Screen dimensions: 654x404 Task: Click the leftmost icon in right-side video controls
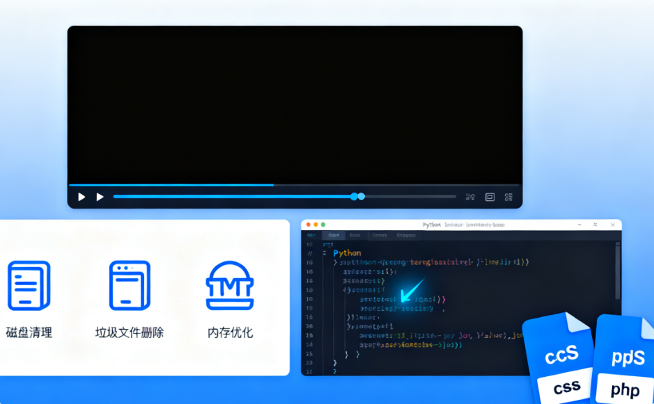tap(470, 197)
